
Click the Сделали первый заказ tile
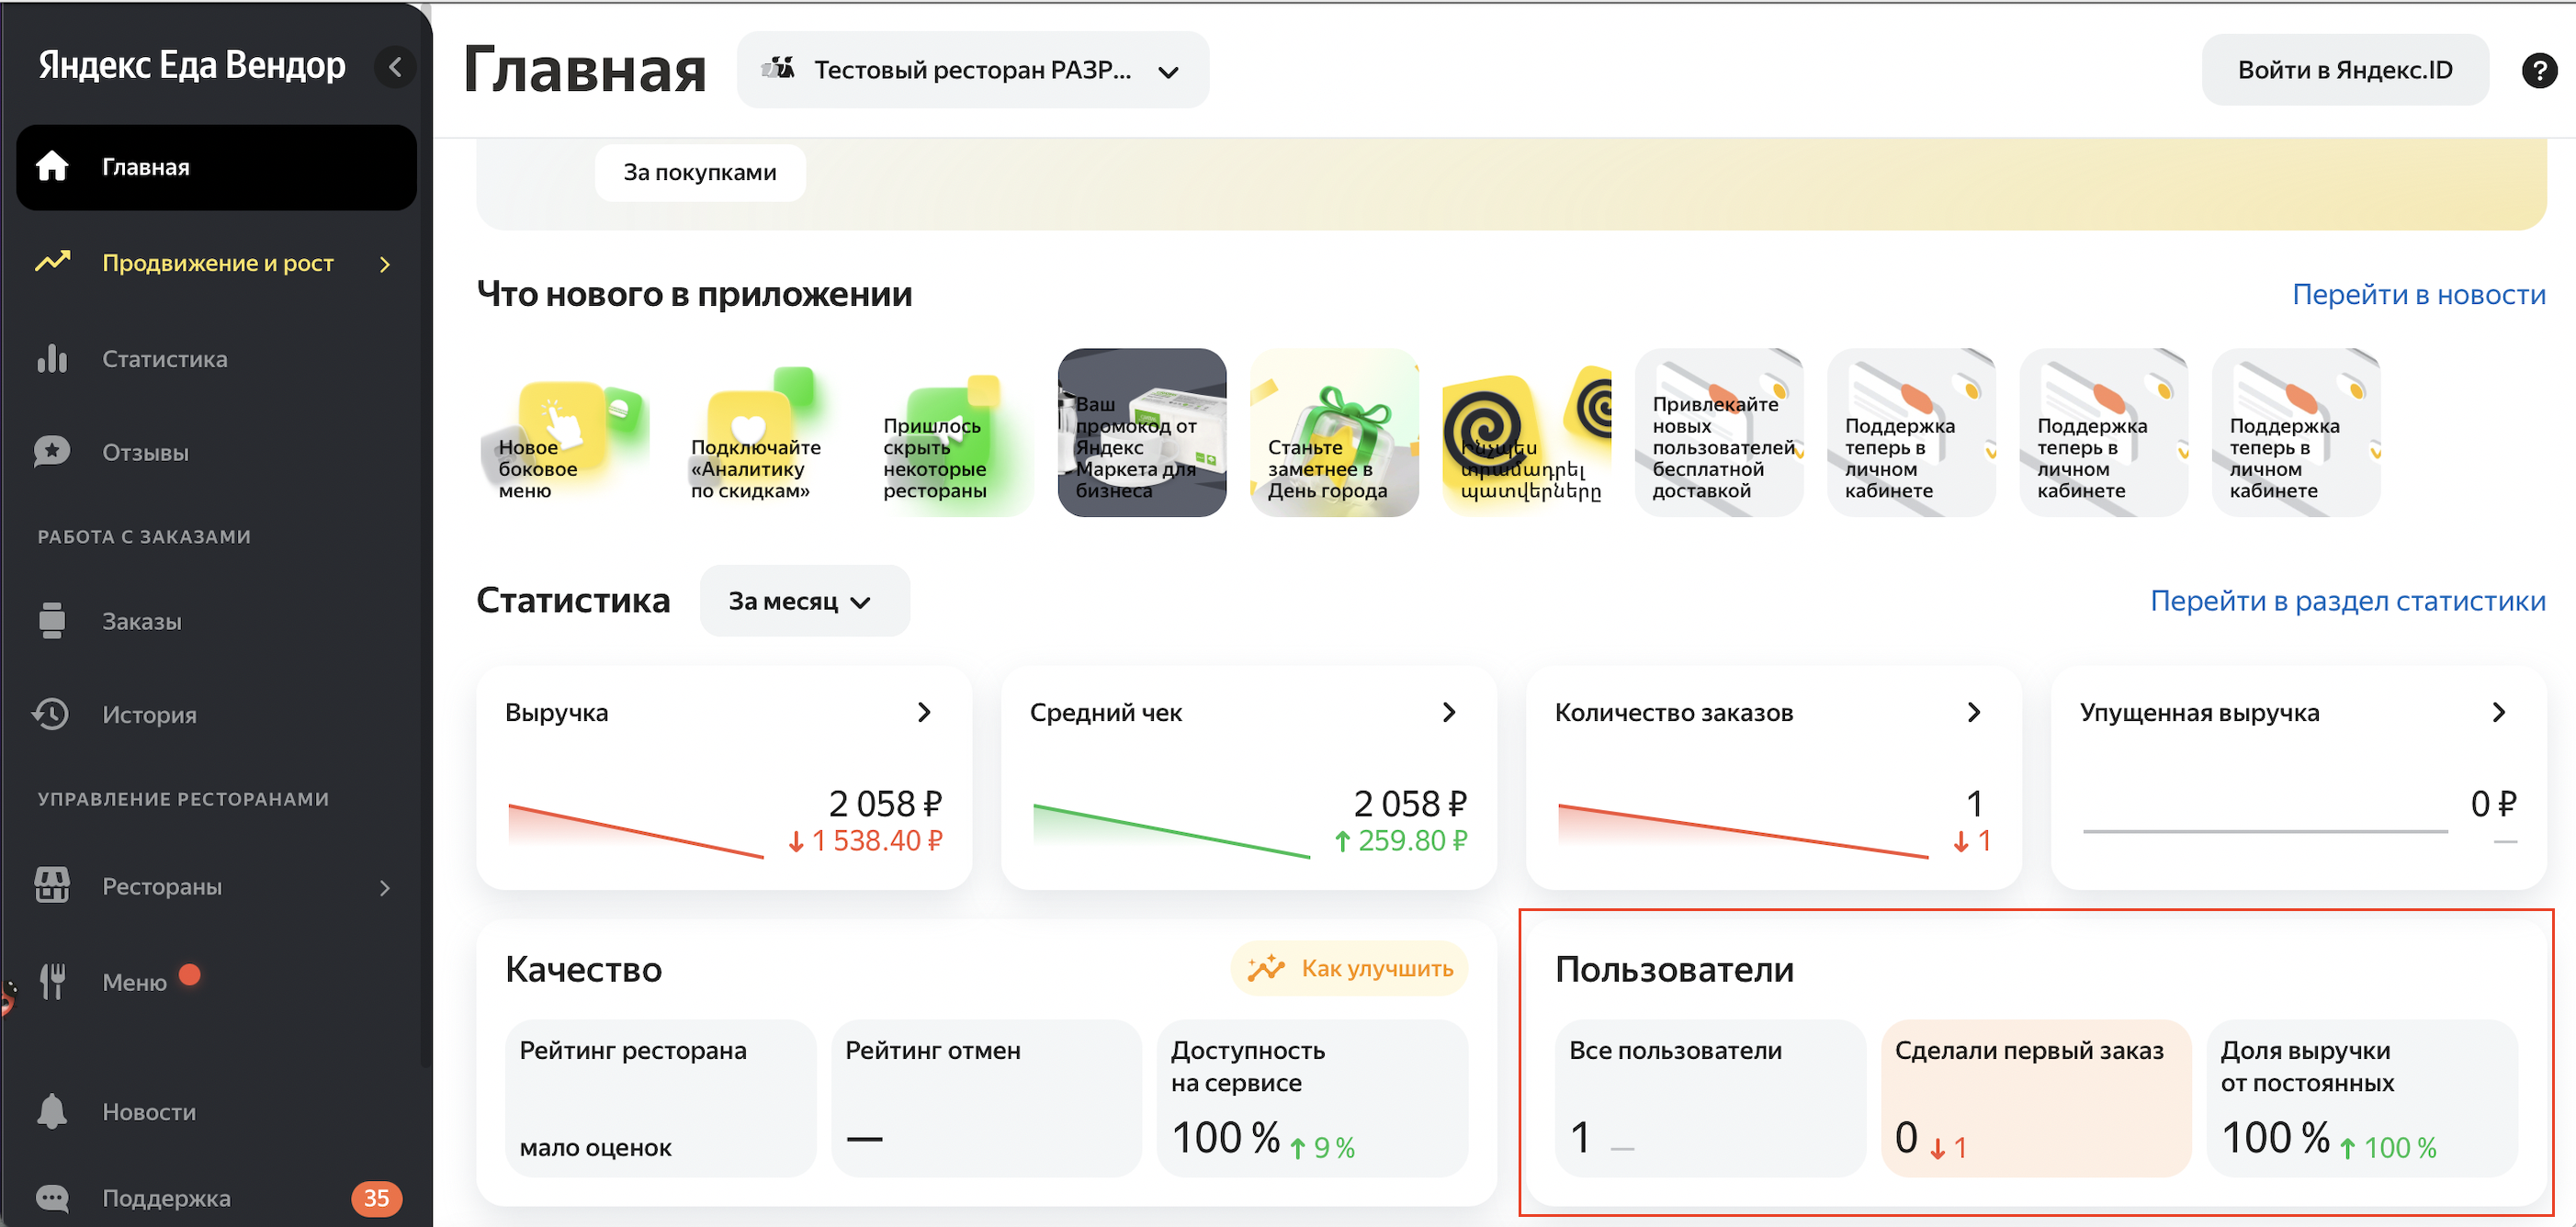(2036, 1098)
